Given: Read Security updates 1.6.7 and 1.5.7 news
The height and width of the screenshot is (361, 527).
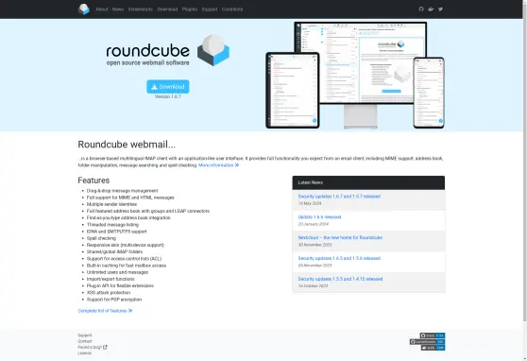Looking at the screenshot, I should [339, 197].
